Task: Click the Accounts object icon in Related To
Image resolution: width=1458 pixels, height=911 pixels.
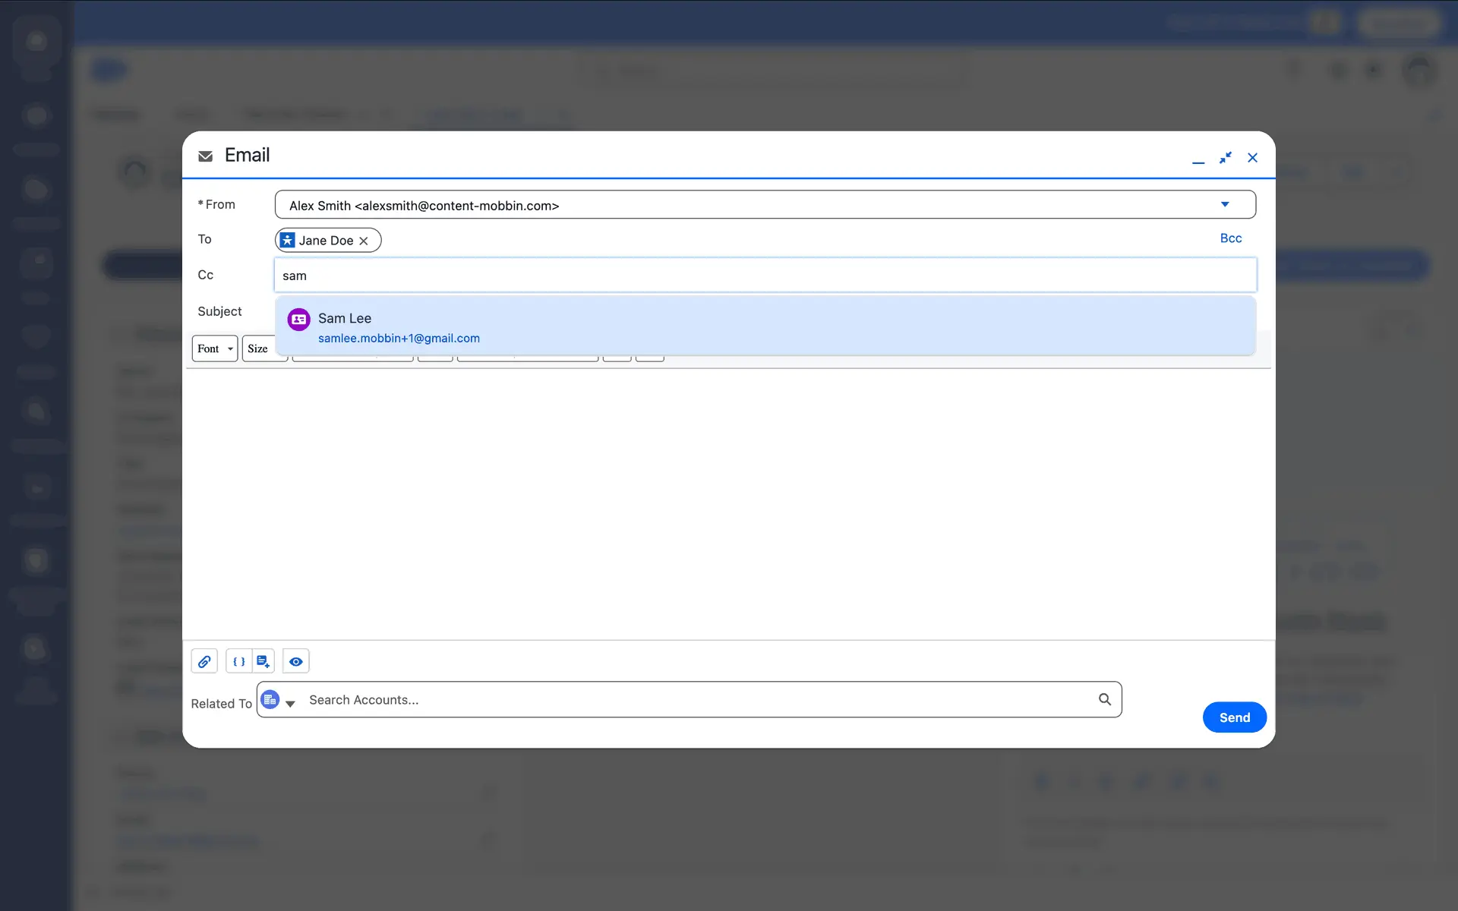Action: click(x=270, y=699)
